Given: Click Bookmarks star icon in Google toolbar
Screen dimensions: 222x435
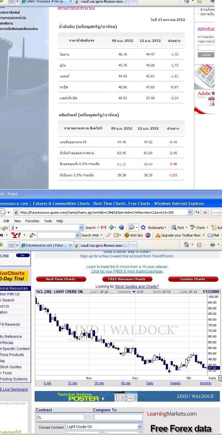Looking at the screenshot, I should (x=143, y=227).
